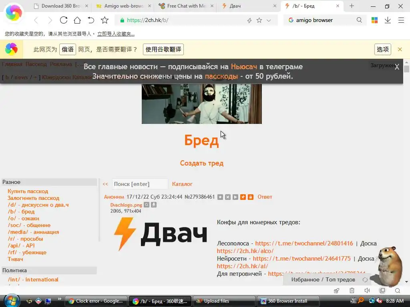This screenshot has height=307, width=410.
Task: Open the Ньюсач telegram link
Action: click(244, 67)
